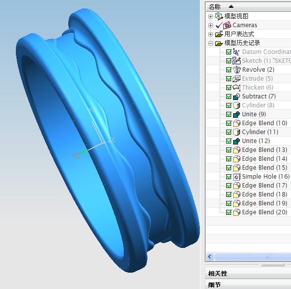Click the Edge Blend (20) icon
This screenshot has width=291, height=289.
tap(237, 212)
